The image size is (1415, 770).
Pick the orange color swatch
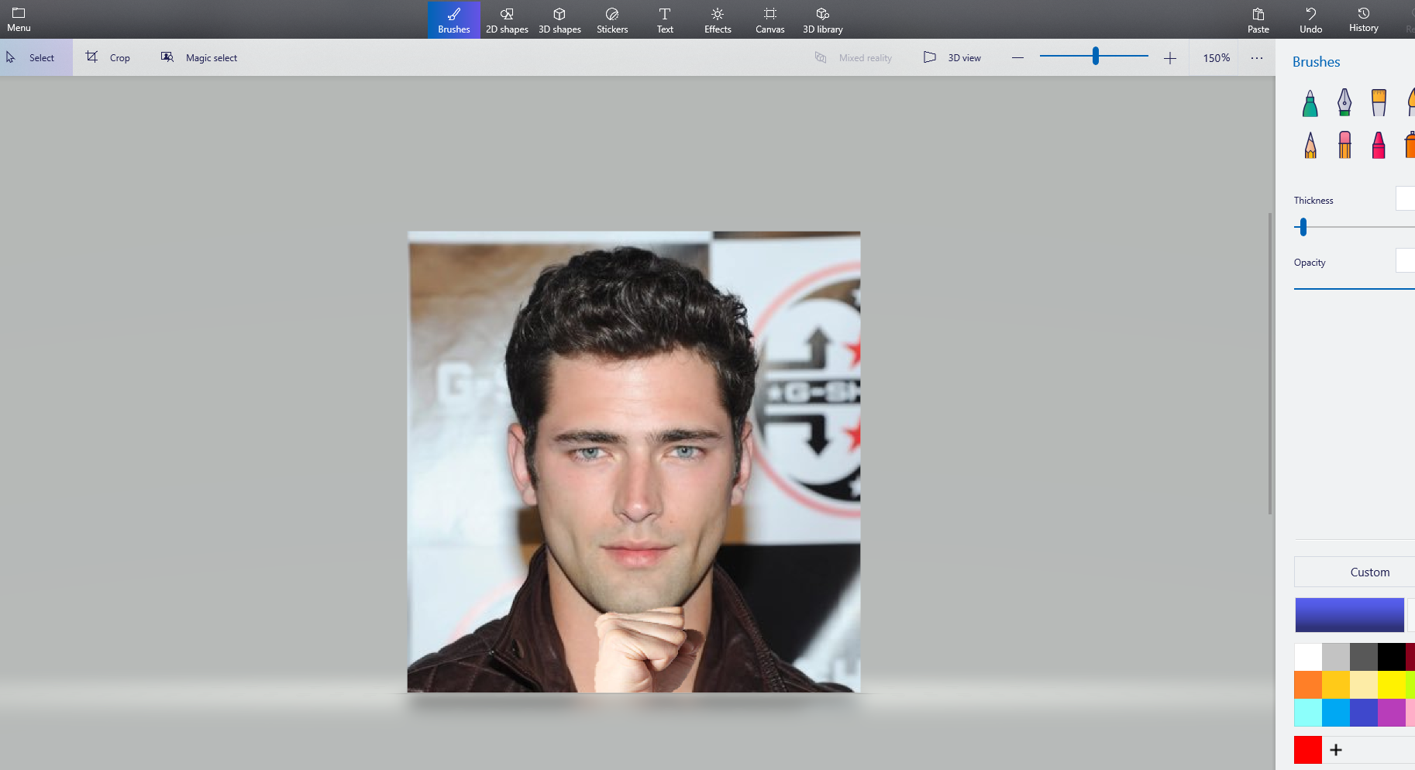(1308, 685)
